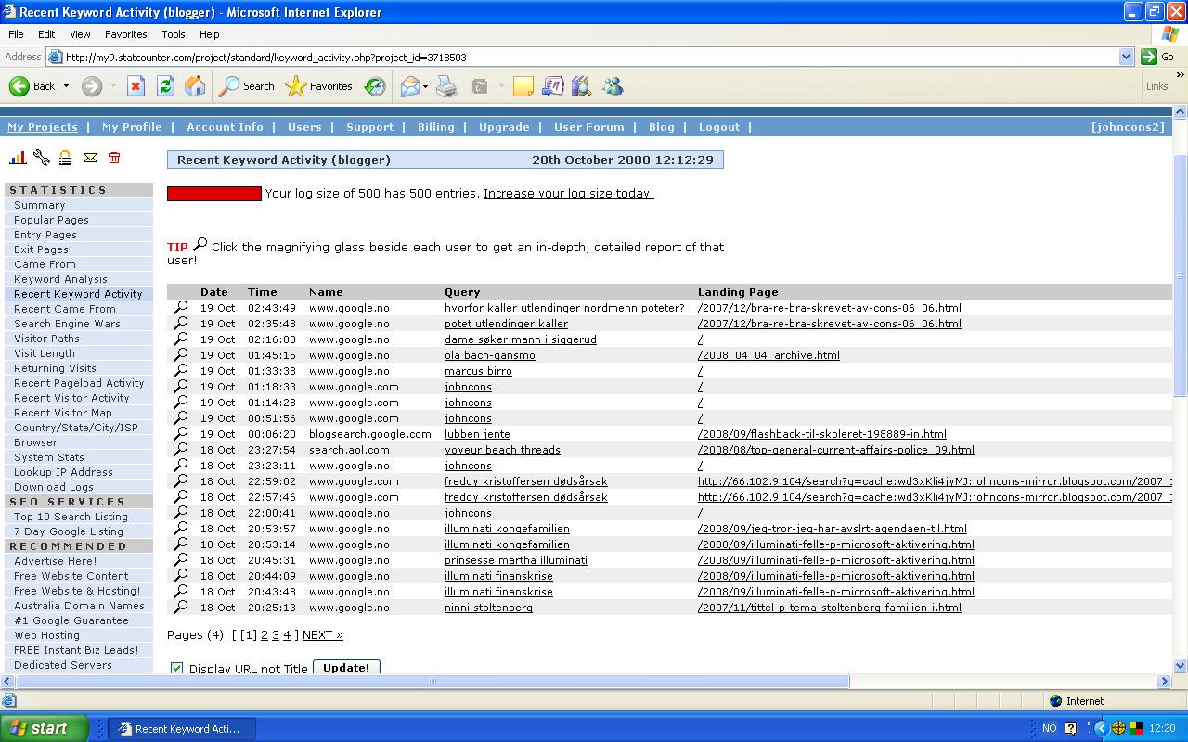Screen dimensions: 1188x742
Task: Open the Help menu
Action: tap(209, 34)
